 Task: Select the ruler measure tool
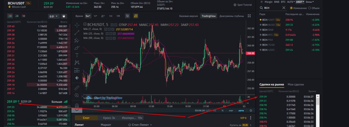[x=77, y=88]
